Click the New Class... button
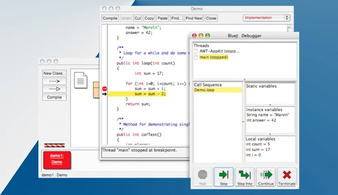Viewport: 338px width, 195px height. click(x=54, y=73)
